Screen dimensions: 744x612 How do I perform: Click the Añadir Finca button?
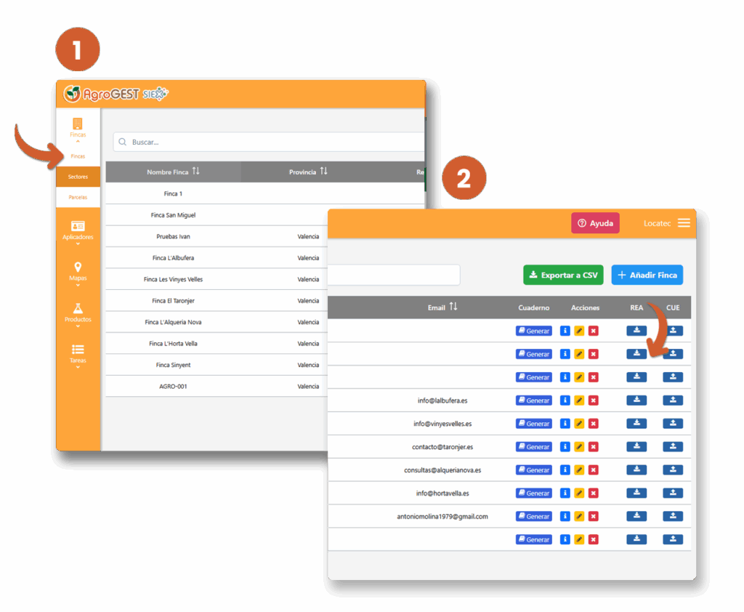[x=647, y=275]
